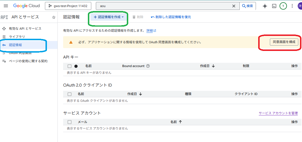Go to 有効な API とサービス
This screenshot has width=302, height=142.
tap(25, 29)
